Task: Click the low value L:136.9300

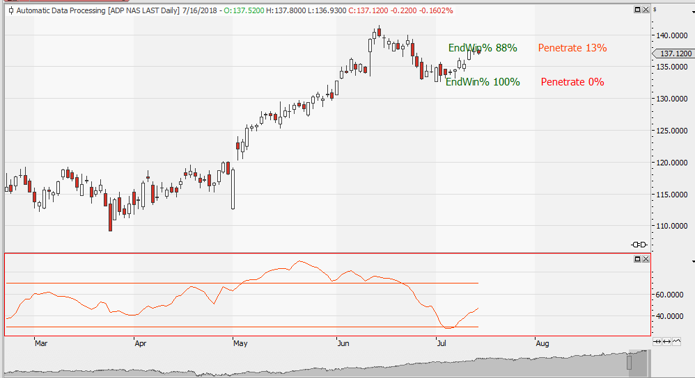Action: pyautogui.click(x=327, y=10)
